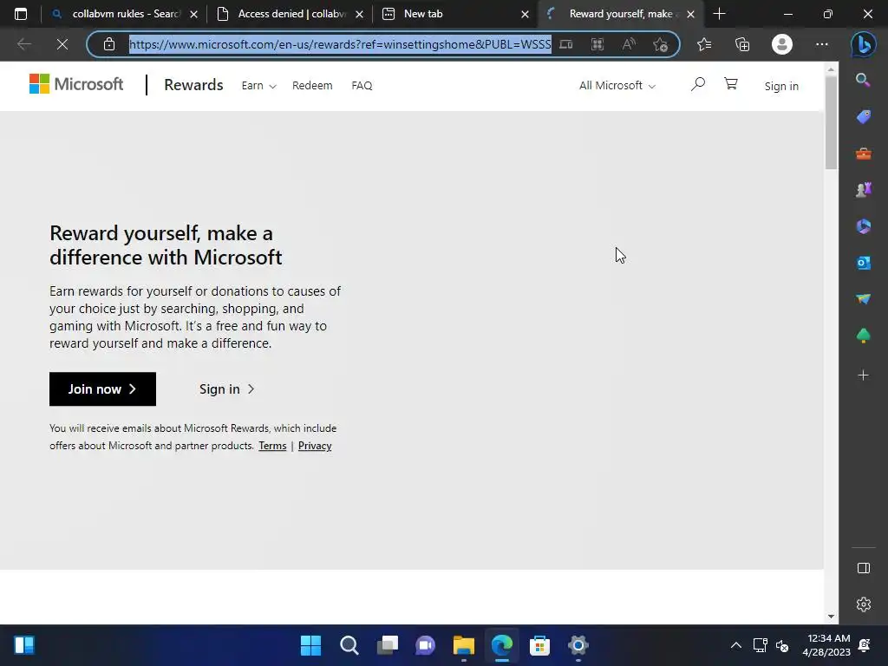Click the back navigation arrow

click(x=23, y=44)
